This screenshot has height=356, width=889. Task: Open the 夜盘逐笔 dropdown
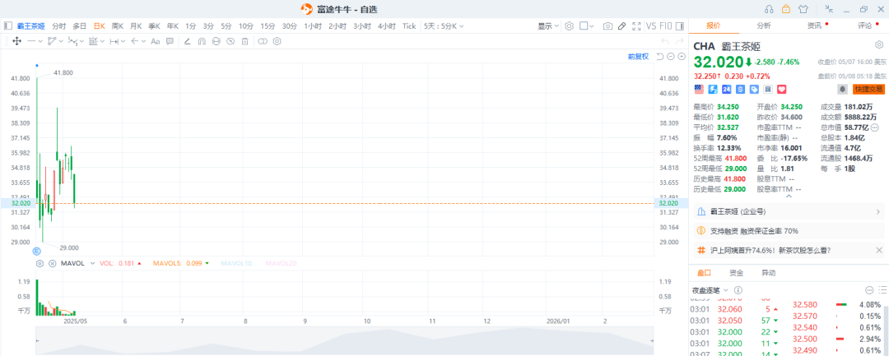tap(710, 289)
